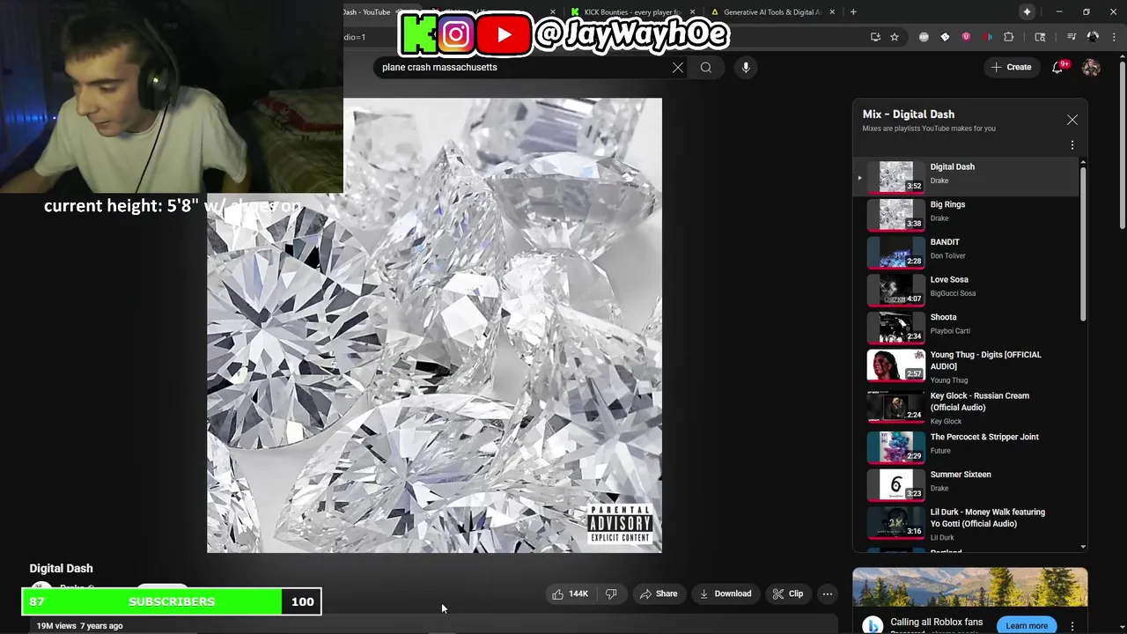
Task: Start voice search with the microphone
Action: click(x=746, y=67)
